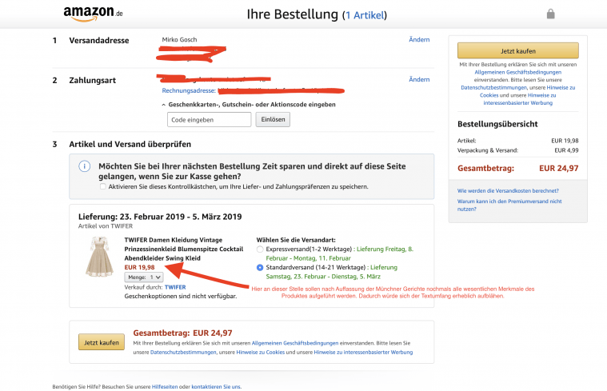Click the blue information icon
This screenshot has height=391, width=607.
pos(84,166)
